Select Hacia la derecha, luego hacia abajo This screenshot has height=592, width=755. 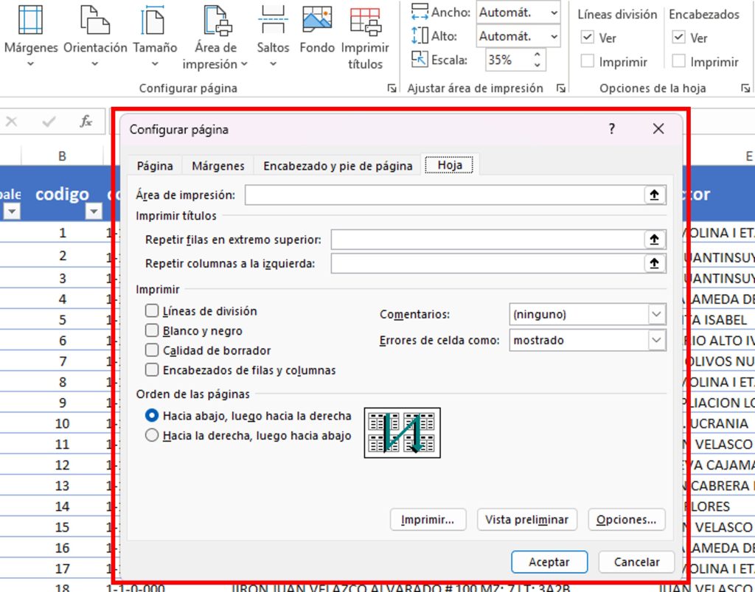pyautogui.click(x=152, y=436)
